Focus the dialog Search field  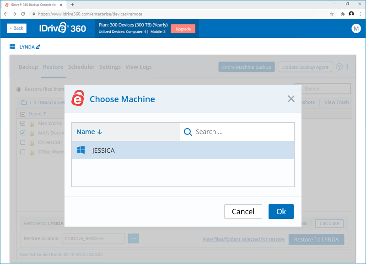coord(237,132)
